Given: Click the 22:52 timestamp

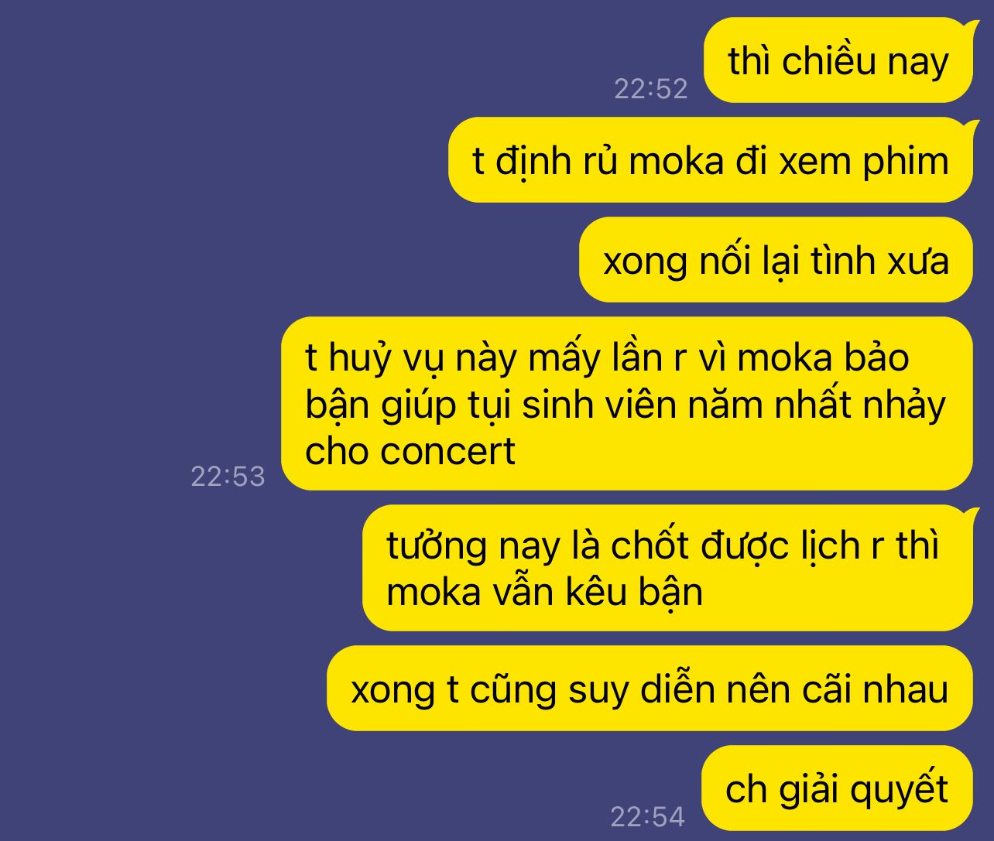Looking at the screenshot, I should tap(650, 89).
